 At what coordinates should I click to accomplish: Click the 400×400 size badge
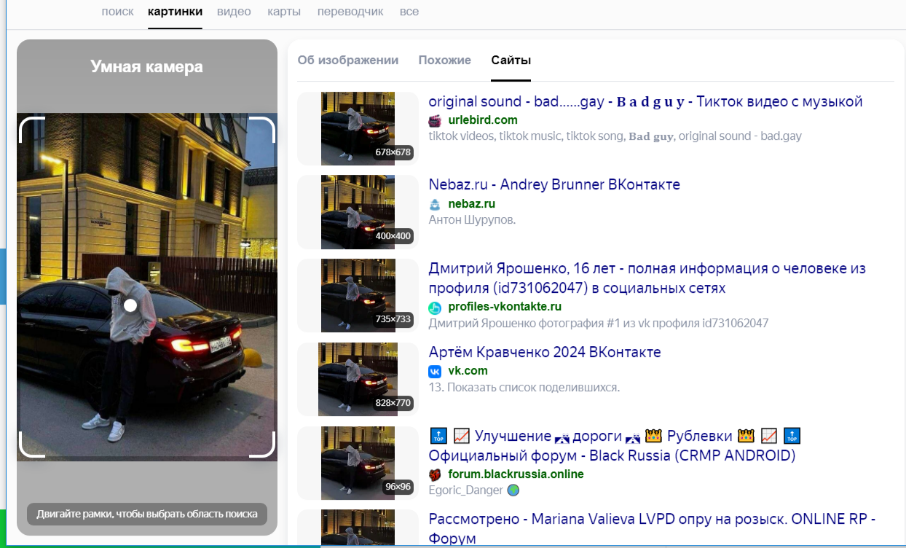(x=393, y=236)
